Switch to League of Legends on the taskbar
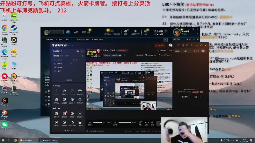This screenshot has width=255, height=143. pyautogui.click(x=48, y=140)
